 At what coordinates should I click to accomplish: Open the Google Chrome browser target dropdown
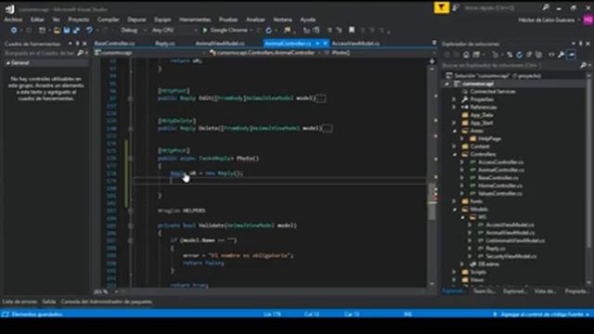252,30
